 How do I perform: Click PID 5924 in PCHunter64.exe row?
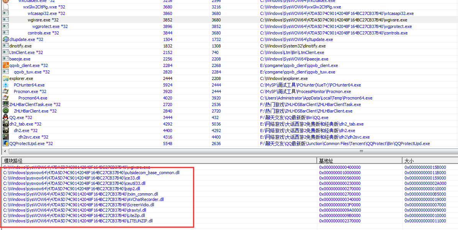click(168, 85)
